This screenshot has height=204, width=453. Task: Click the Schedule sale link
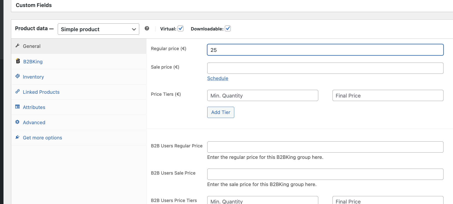(x=218, y=78)
